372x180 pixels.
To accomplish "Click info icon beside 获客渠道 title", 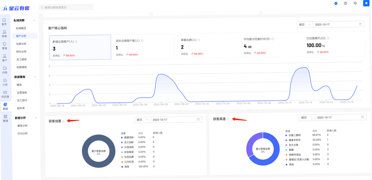I will coord(228,119).
